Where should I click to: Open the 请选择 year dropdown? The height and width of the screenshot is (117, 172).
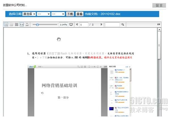[x=29, y=14]
